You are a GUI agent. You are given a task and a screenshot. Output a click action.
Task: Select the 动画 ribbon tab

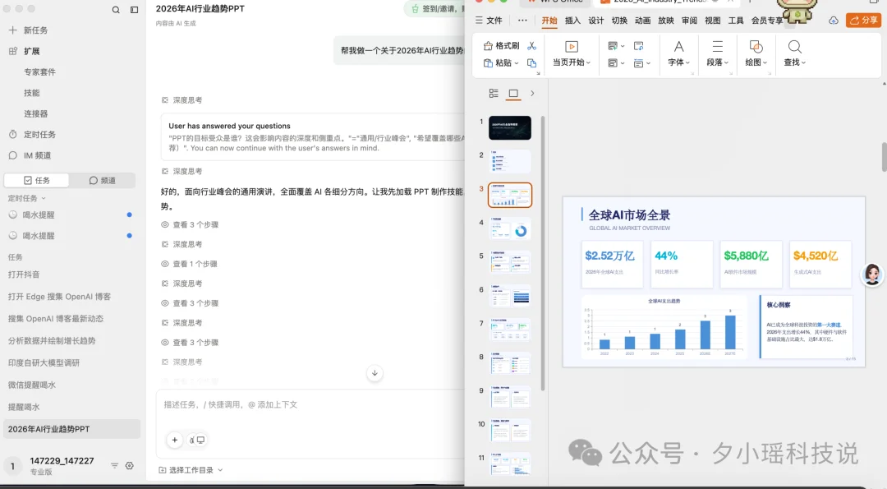642,21
